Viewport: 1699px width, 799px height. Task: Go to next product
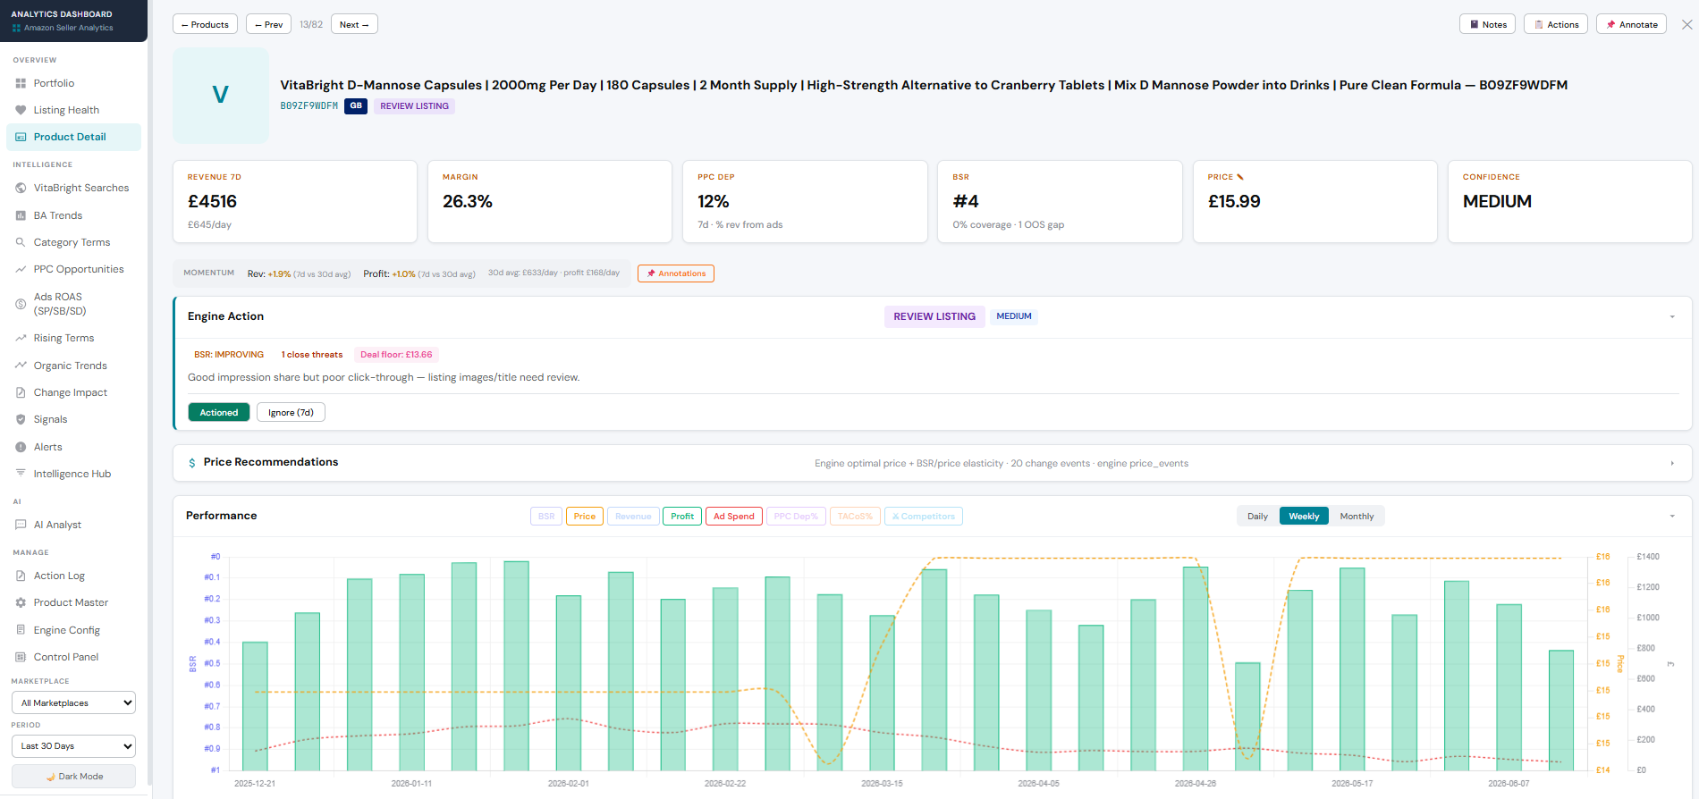(x=354, y=24)
